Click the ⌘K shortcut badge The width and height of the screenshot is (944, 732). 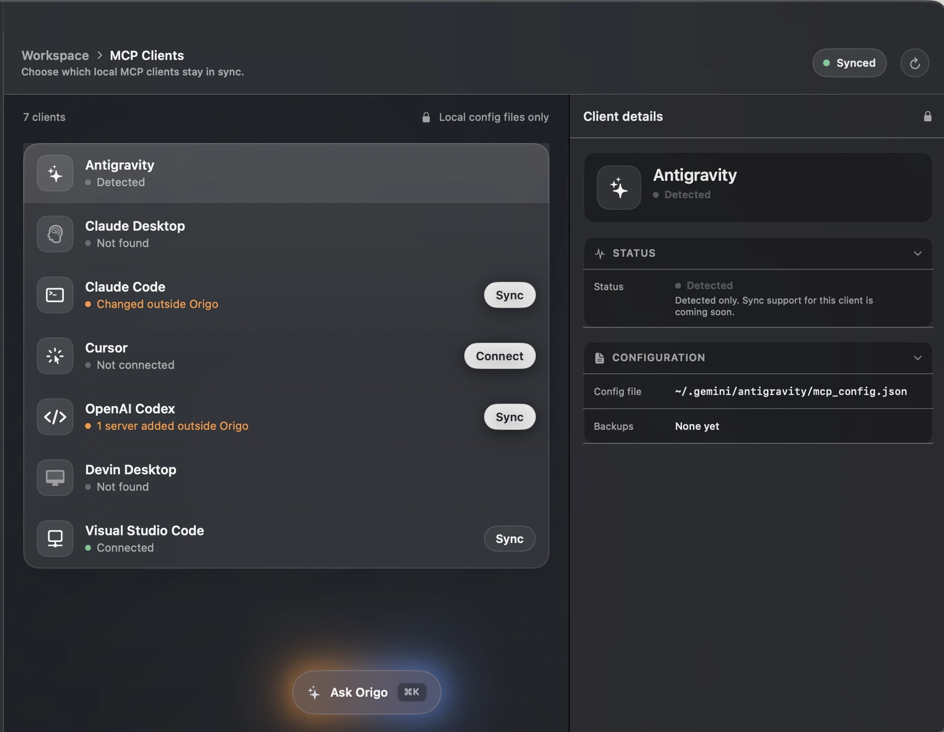(x=412, y=692)
